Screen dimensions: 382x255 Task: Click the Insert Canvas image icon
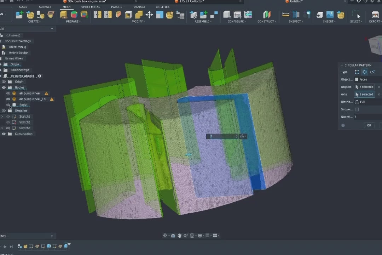point(330,15)
